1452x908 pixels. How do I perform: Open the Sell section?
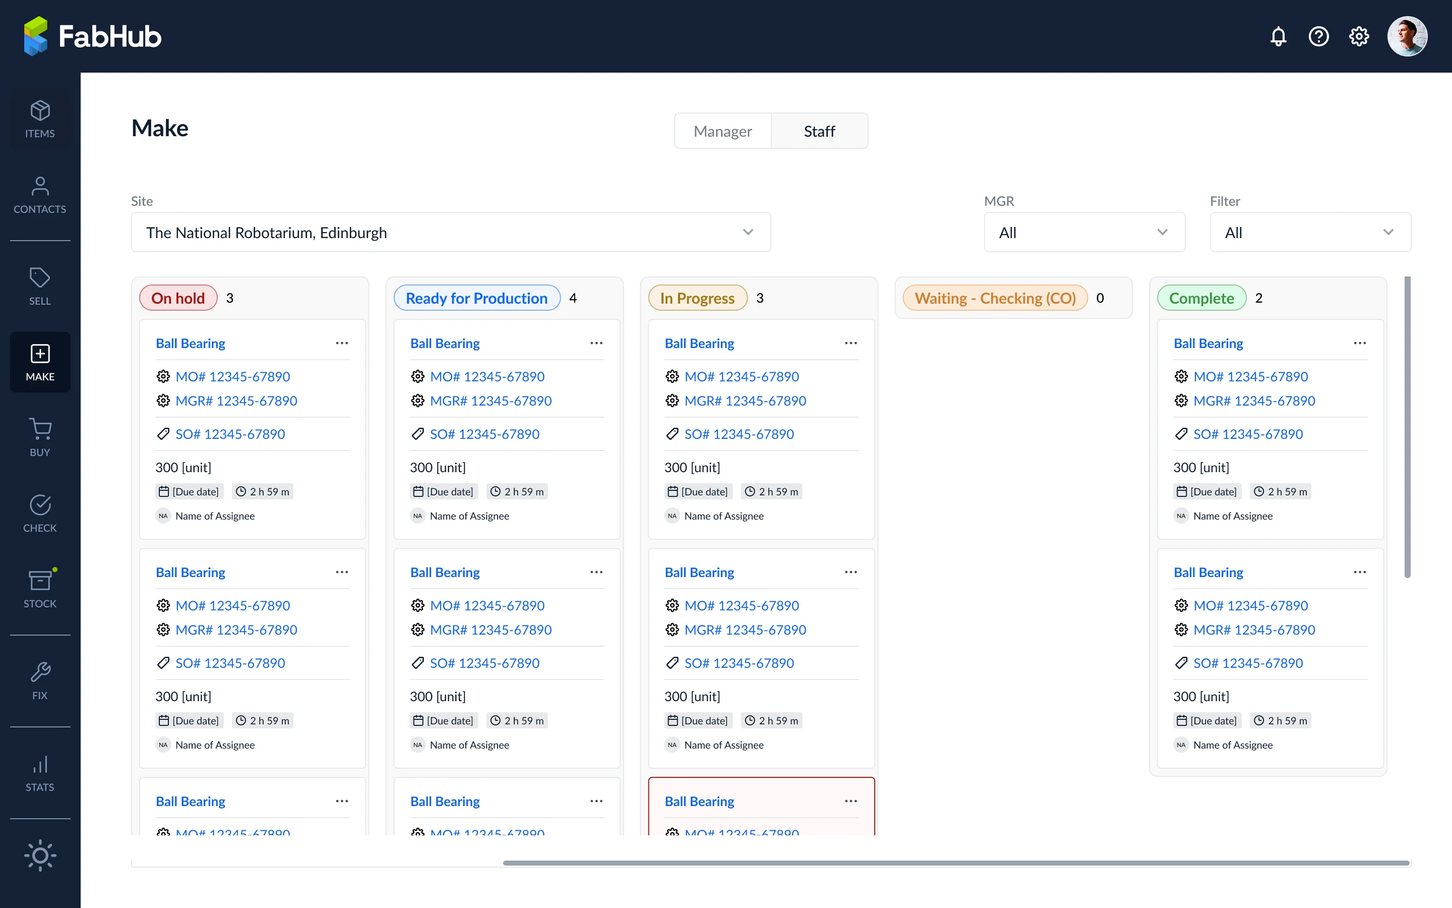[x=40, y=287]
